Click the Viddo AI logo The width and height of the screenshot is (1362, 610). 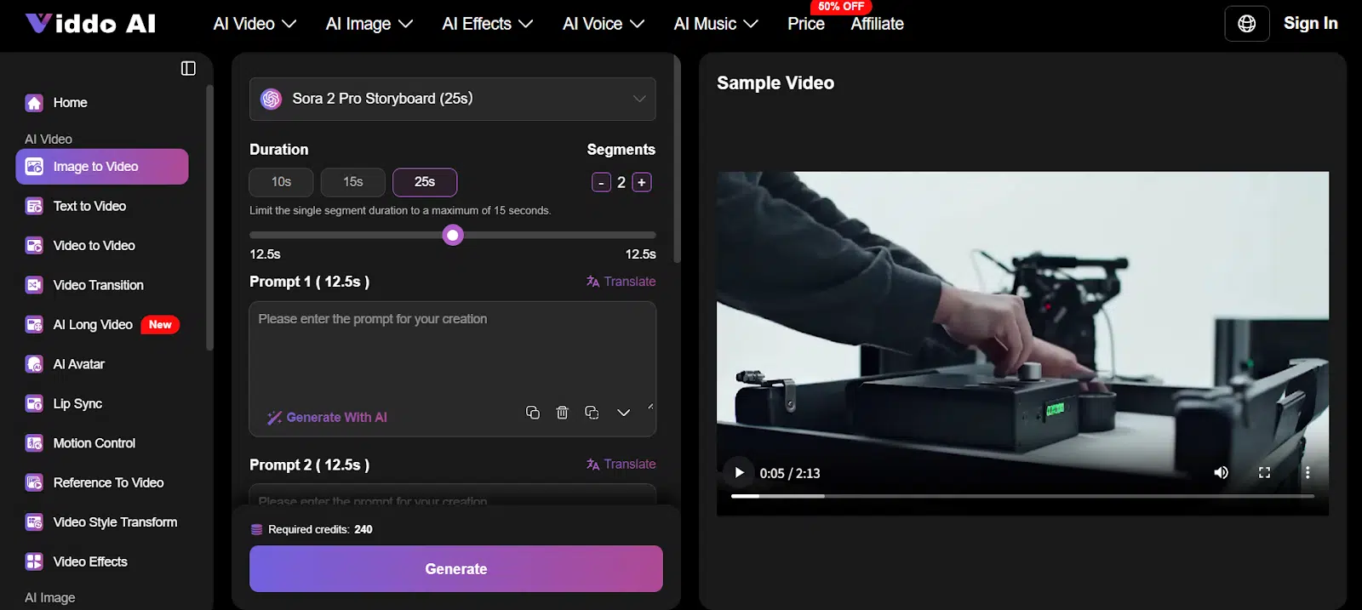[x=90, y=23]
